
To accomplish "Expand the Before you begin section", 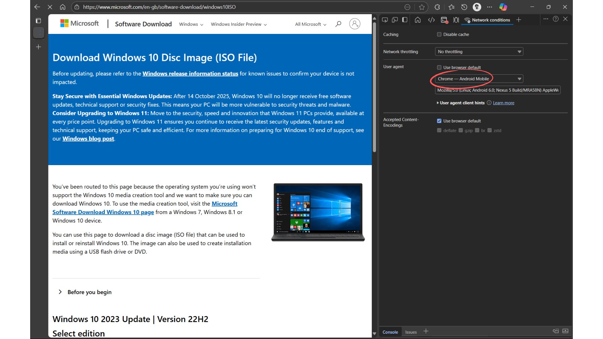I will pyautogui.click(x=85, y=292).
